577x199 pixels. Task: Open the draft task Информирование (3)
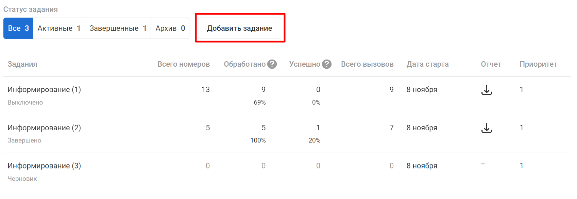pyautogui.click(x=44, y=166)
